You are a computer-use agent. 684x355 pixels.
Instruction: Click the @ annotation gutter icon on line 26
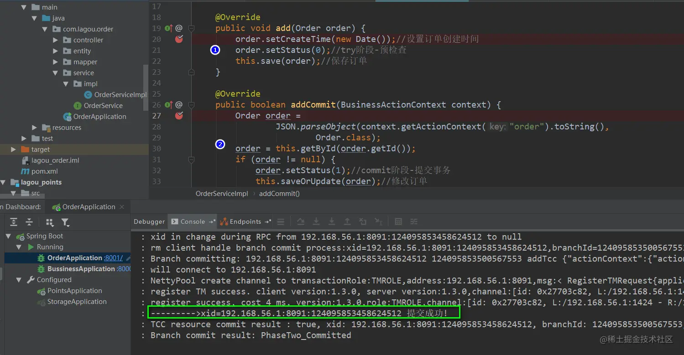click(179, 105)
